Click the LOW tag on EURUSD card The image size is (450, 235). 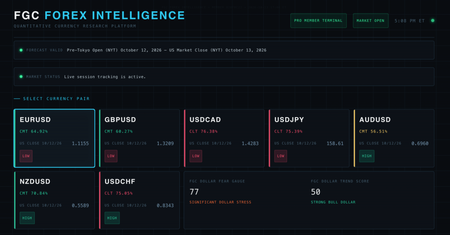[x=26, y=156]
